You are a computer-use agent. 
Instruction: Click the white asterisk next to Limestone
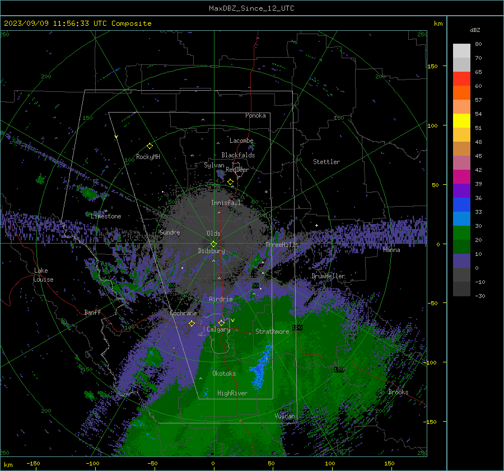pos(106,212)
